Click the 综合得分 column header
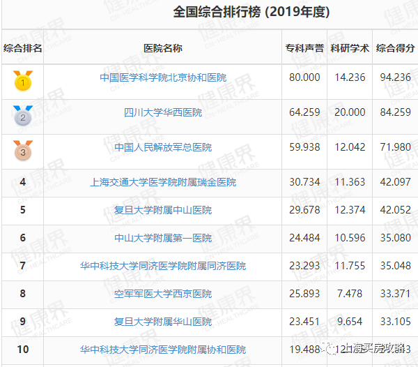The image size is (418, 367). [395, 48]
